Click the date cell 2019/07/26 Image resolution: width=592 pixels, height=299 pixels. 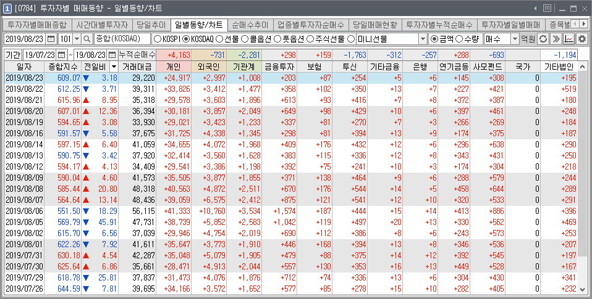coord(24,289)
